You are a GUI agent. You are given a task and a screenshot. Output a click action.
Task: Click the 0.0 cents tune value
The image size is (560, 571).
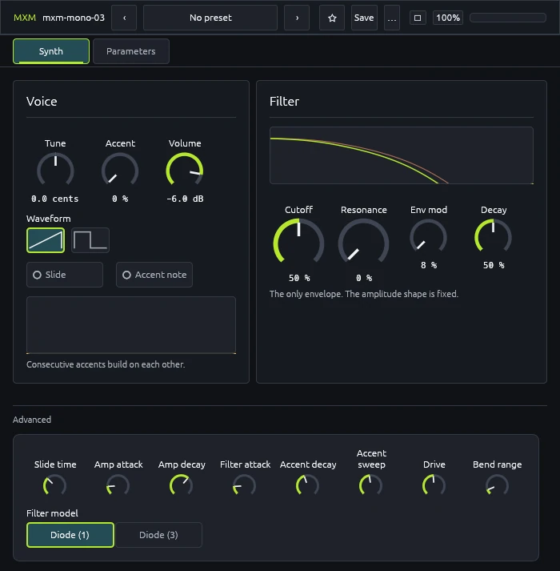(x=55, y=199)
